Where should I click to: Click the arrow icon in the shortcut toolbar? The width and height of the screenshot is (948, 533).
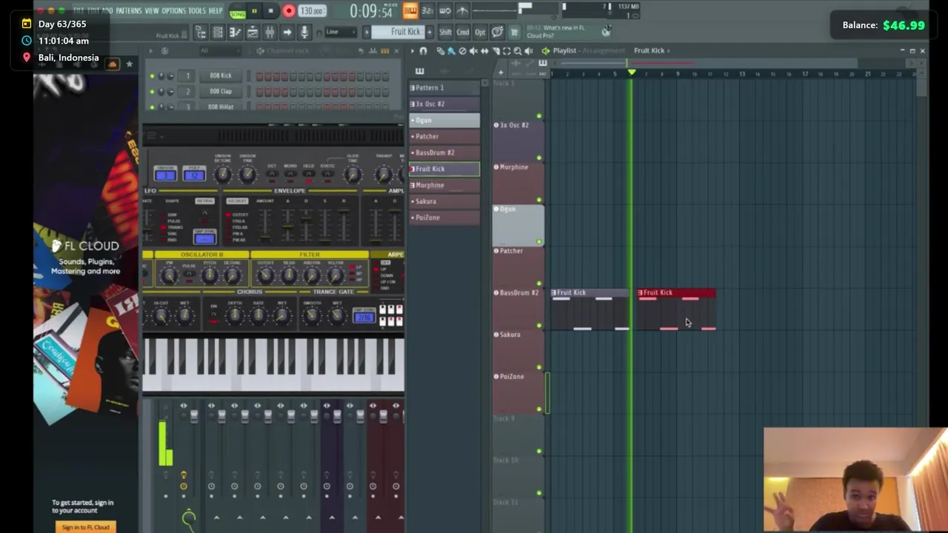[x=287, y=32]
